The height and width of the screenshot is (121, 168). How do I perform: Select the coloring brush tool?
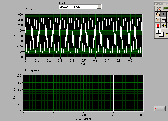coord(167,34)
